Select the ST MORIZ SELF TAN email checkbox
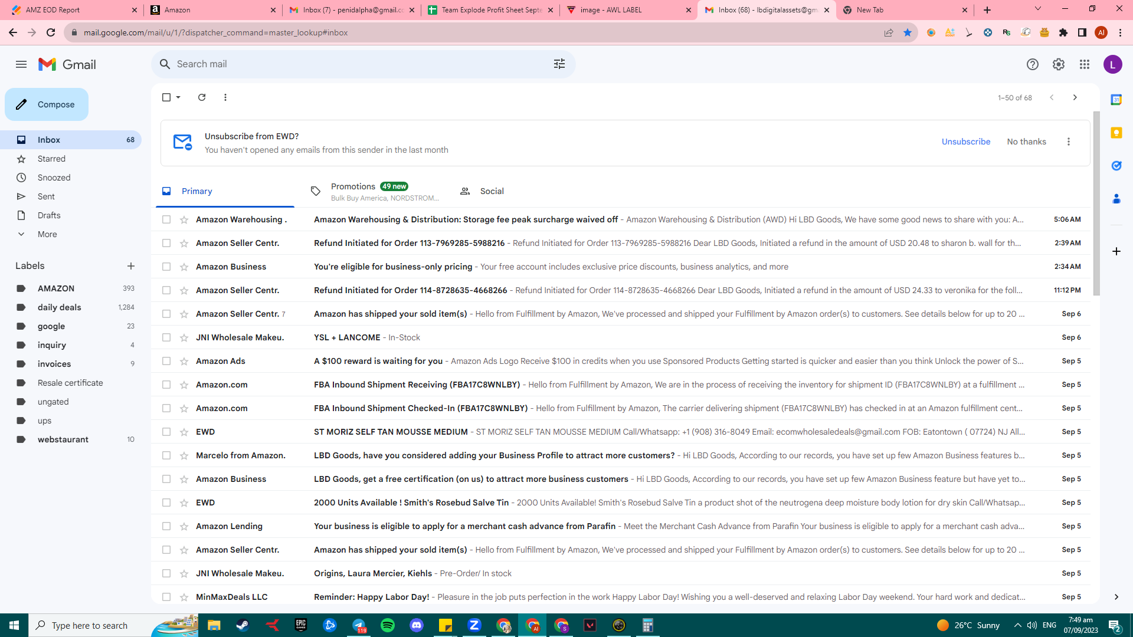The image size is (1133, 637). (x=166, y=432)
